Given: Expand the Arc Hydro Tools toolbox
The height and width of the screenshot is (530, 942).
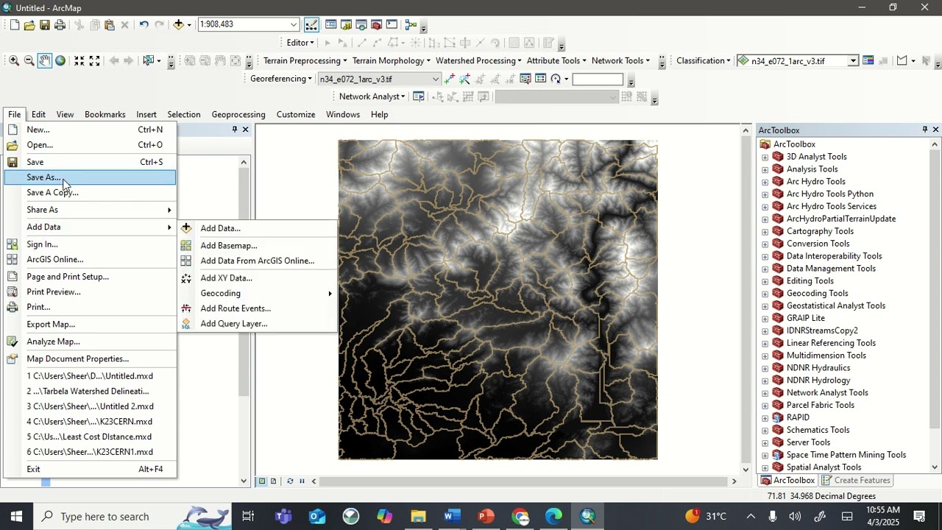Looking at the screenshot, I should [765, 182].
